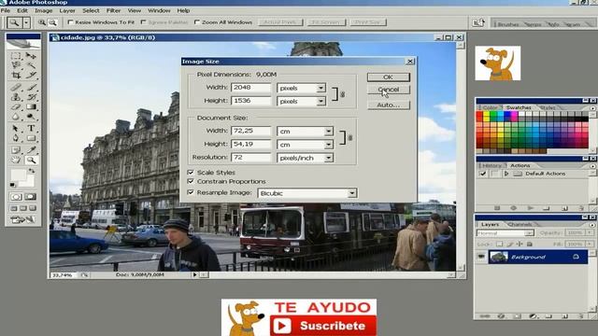Open document Height cm dropdown

(x=328, y=145)
